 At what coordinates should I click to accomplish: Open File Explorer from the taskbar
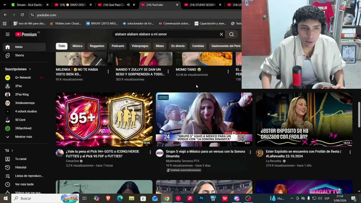[x=131, y=198]
